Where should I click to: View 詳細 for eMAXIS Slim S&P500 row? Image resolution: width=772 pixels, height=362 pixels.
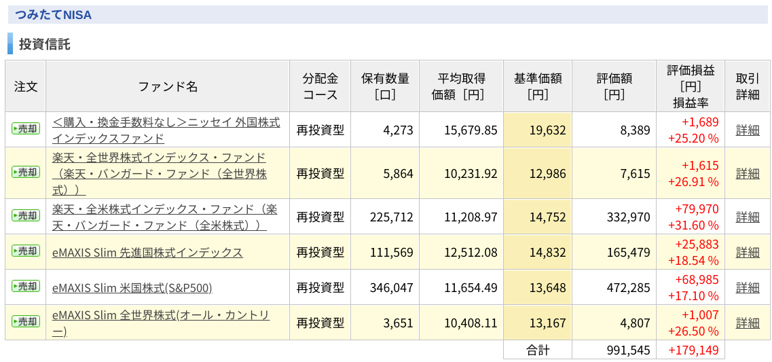pyautogui.click(x=748, y=287)
